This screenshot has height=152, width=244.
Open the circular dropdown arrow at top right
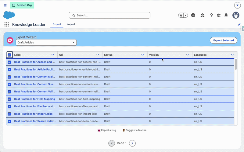[x=238, y=5]
